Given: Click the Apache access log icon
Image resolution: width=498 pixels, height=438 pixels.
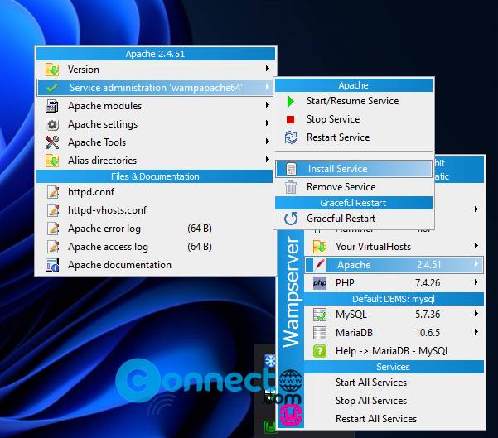Looking at the screenshot, I should point(53,247).
